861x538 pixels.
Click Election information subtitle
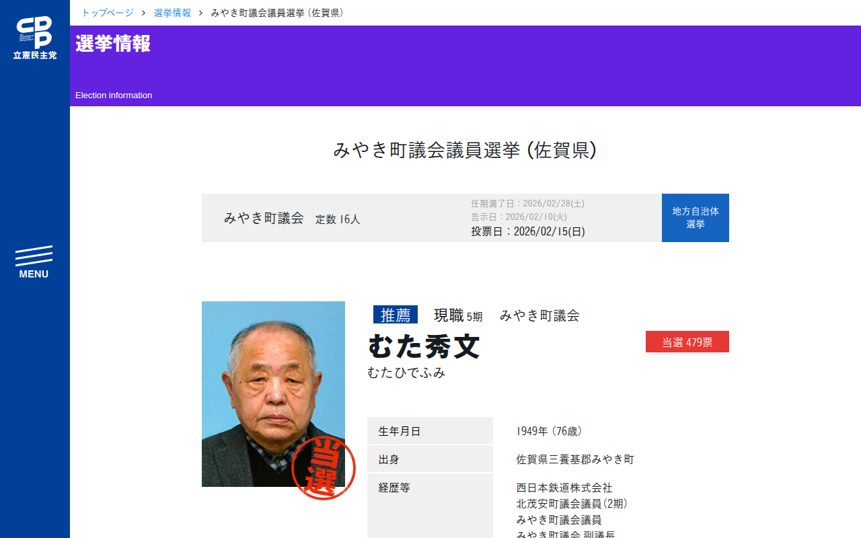(x=114, y=95)
